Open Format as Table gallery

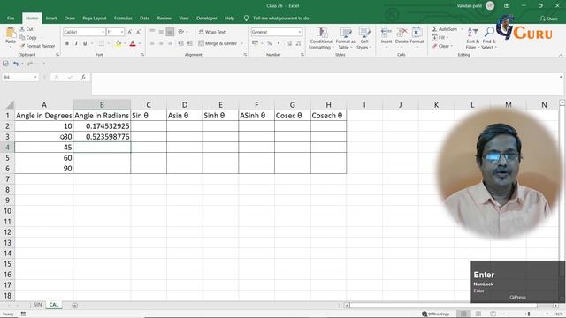pyautogui.click(x=346, y=39)
